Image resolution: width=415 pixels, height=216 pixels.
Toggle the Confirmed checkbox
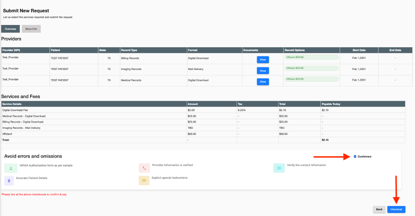tap(355, 156)
